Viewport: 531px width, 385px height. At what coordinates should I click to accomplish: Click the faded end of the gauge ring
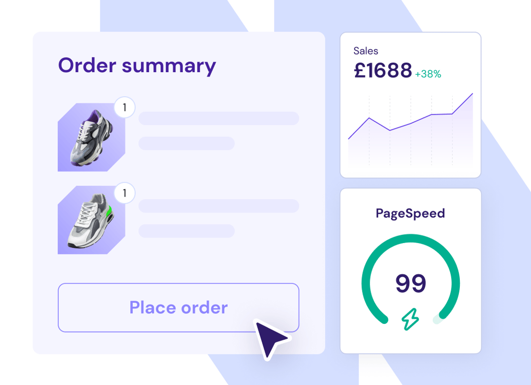437,320
